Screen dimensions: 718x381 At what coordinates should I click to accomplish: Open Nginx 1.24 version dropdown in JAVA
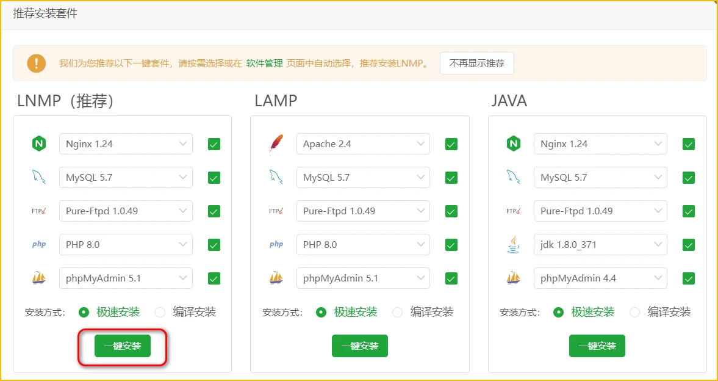click(600, 144)
